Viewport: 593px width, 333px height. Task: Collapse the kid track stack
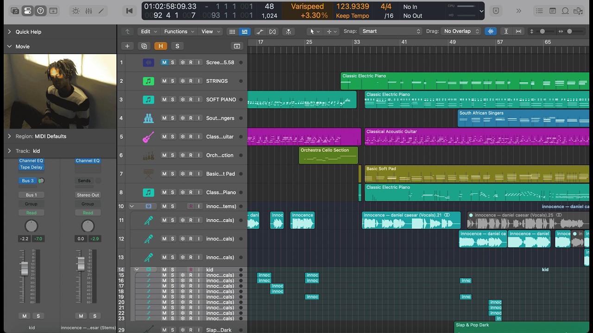point(137,269)
